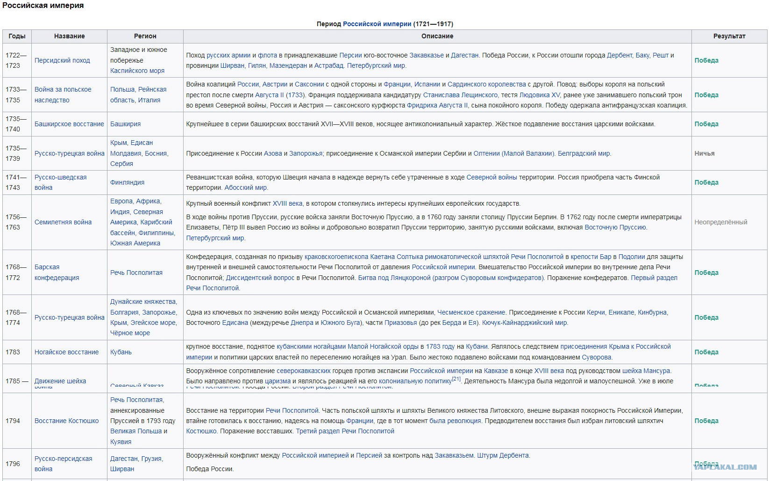Open the Фридриха Августа II link
The height and width of the screenshot is (481, 769).
pos(437,105)
